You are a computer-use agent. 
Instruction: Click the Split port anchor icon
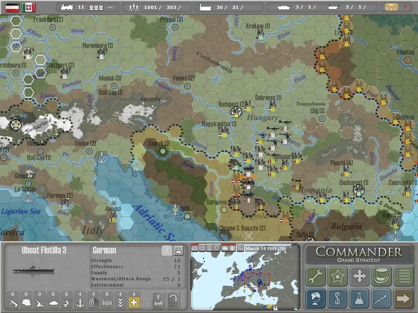pyautogui.click(x=175, y=210)
